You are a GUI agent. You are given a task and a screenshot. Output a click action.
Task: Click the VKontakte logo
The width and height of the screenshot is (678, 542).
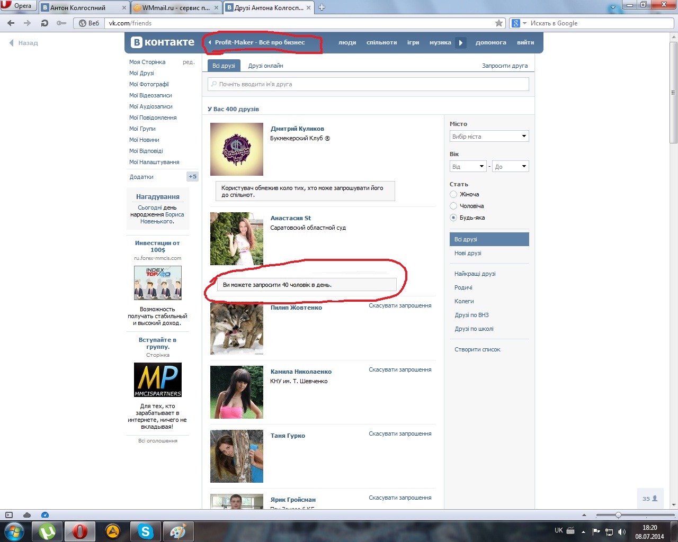click(x=163, y=42)
